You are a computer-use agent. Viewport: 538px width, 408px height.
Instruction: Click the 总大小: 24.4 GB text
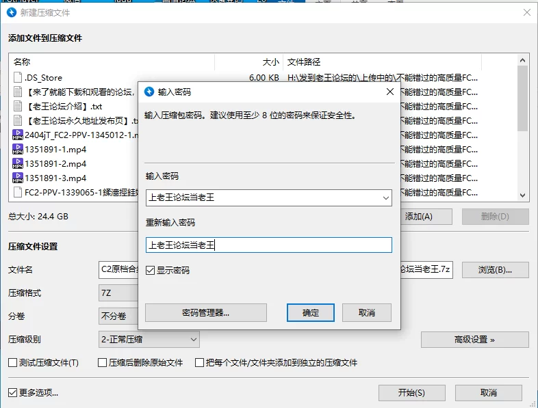pyautogui.click(x=38, y=217)
